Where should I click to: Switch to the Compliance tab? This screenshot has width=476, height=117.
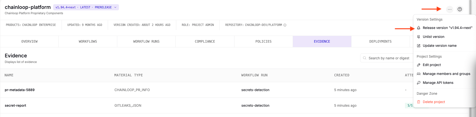(x=205, y=42)
